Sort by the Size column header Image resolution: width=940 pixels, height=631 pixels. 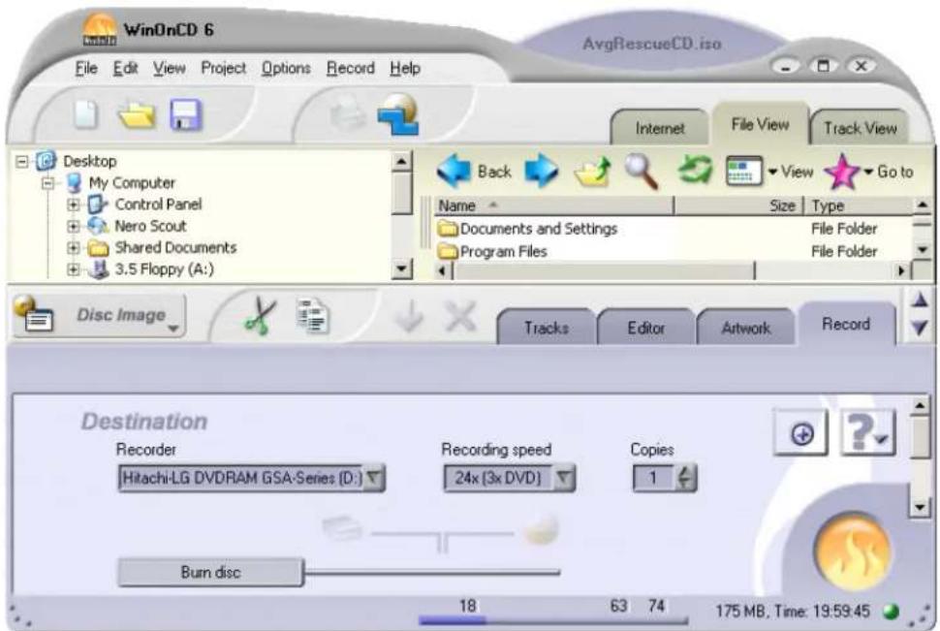(x=738, y=205)
